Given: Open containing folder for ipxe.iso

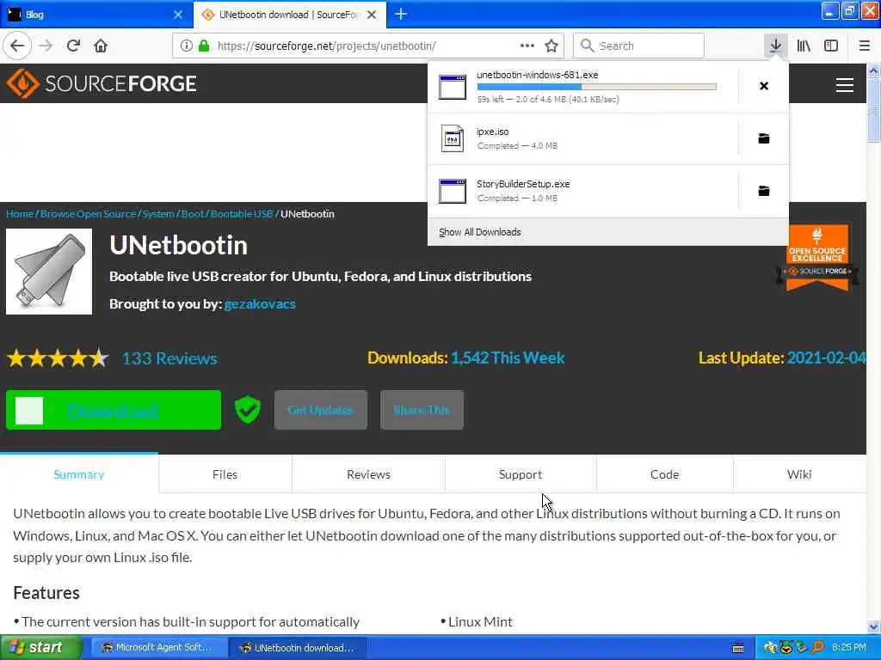Looking at the screenshot, I should (x=764, y=138).
